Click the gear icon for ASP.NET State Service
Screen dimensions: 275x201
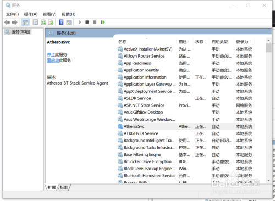pyautogui.click(x=120, y=105)
